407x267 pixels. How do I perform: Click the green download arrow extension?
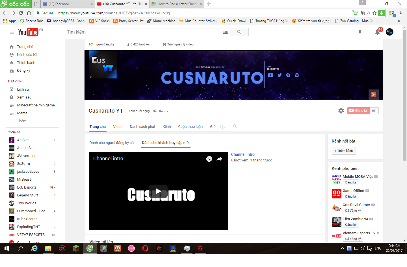click(x=382, y=13)
